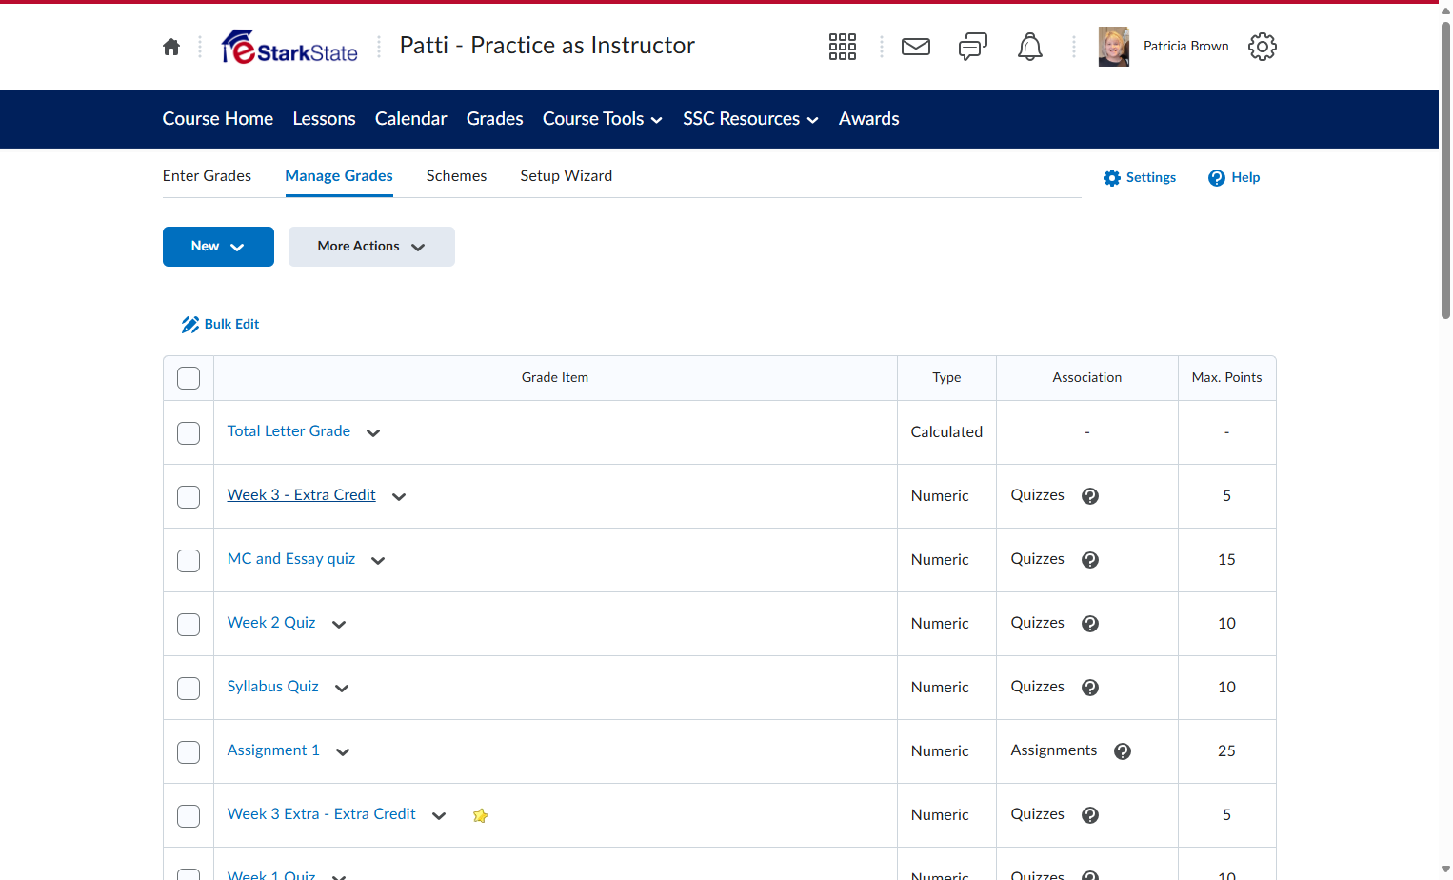The width and height of the screenshot is (1453, 880).
Task: Check the MC and Essay quiz checkbox
Action: click(x=189, y=561)
